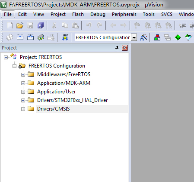This screenshot has height=182, width=194.
Task: Click the Translate file icon
Action: [x=10, y=37]
